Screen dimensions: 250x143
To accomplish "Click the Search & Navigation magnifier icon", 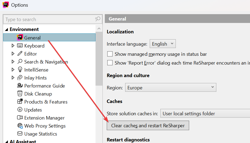I will [x=20, y=62].
